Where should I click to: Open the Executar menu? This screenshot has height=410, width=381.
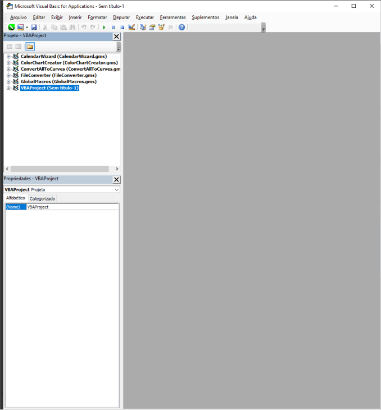click(x=145, y=17)
